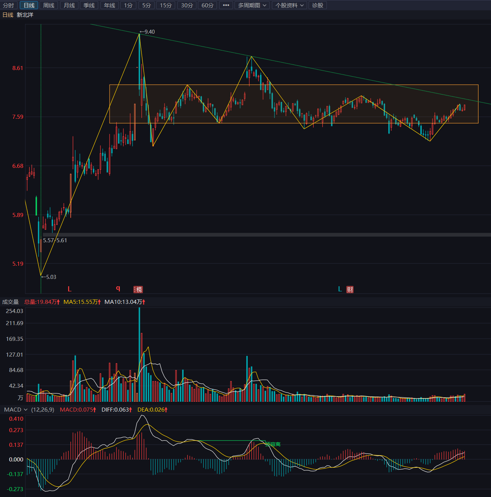Expand the 多周期图 dropdown

pos(252,5)
